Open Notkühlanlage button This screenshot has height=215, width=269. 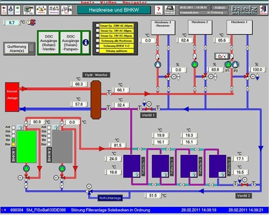[110, 198]
